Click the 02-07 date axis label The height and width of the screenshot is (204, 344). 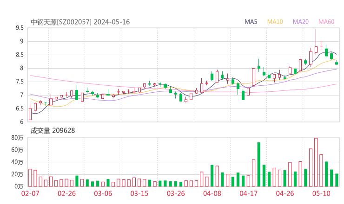point(30,193)
